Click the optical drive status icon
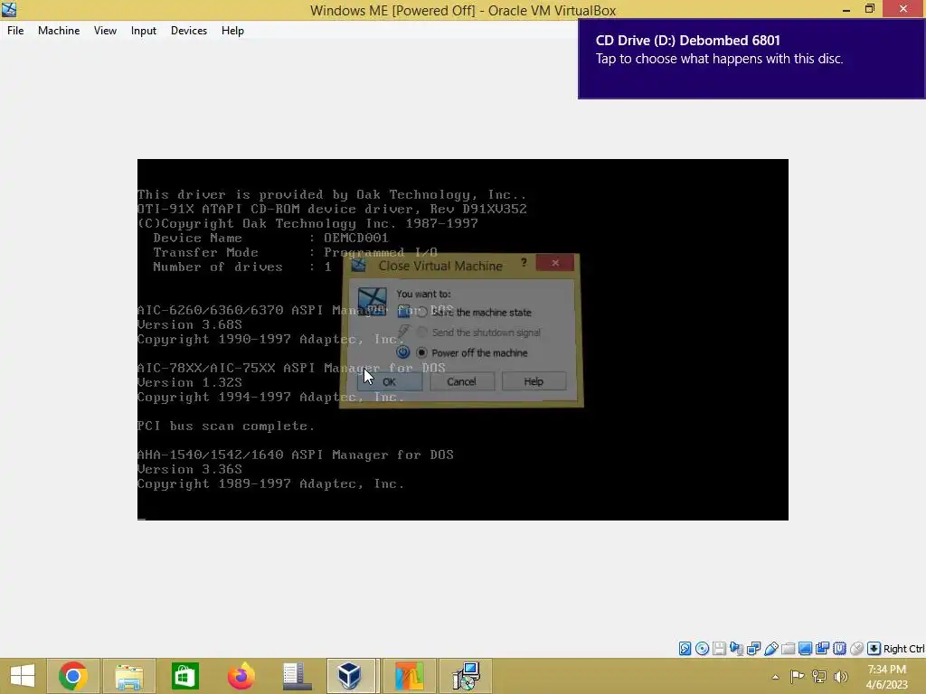 pos(702,649)
